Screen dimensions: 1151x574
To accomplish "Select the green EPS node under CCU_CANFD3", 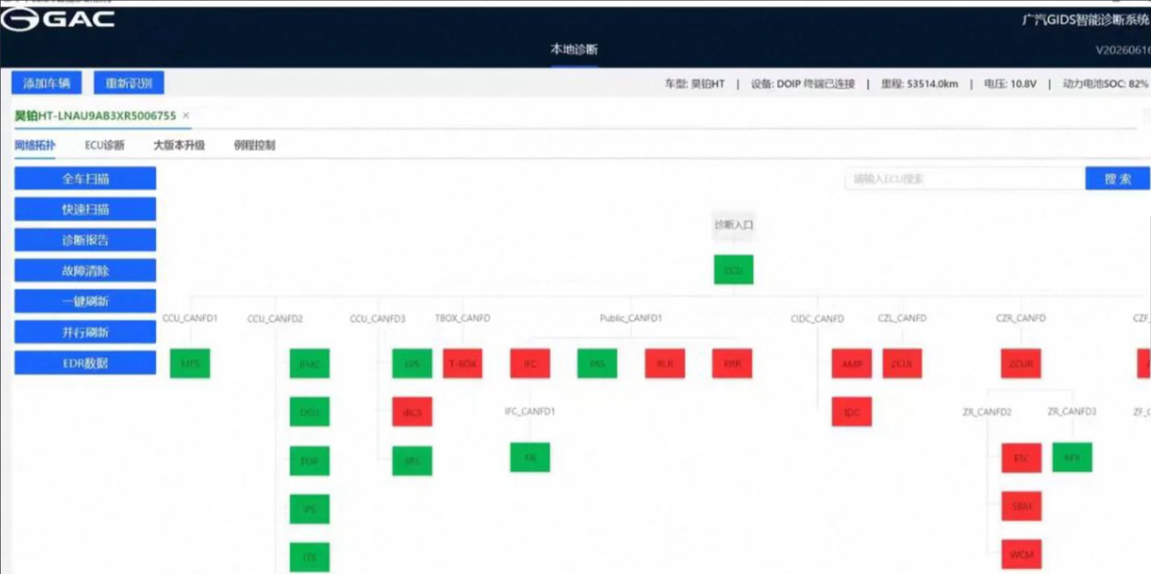I will (412, 364).
